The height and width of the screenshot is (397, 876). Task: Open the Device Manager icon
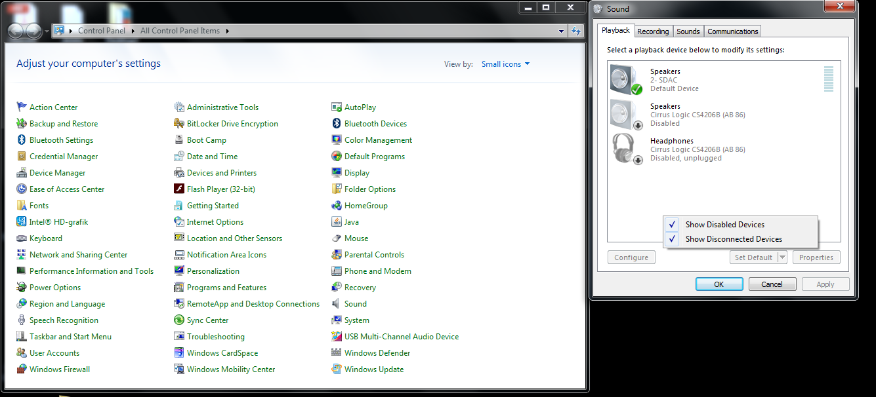[22, 173]
